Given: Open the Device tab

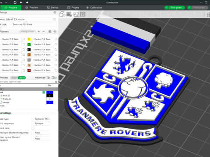Looking at the screenshot, I should click(52, 7).
